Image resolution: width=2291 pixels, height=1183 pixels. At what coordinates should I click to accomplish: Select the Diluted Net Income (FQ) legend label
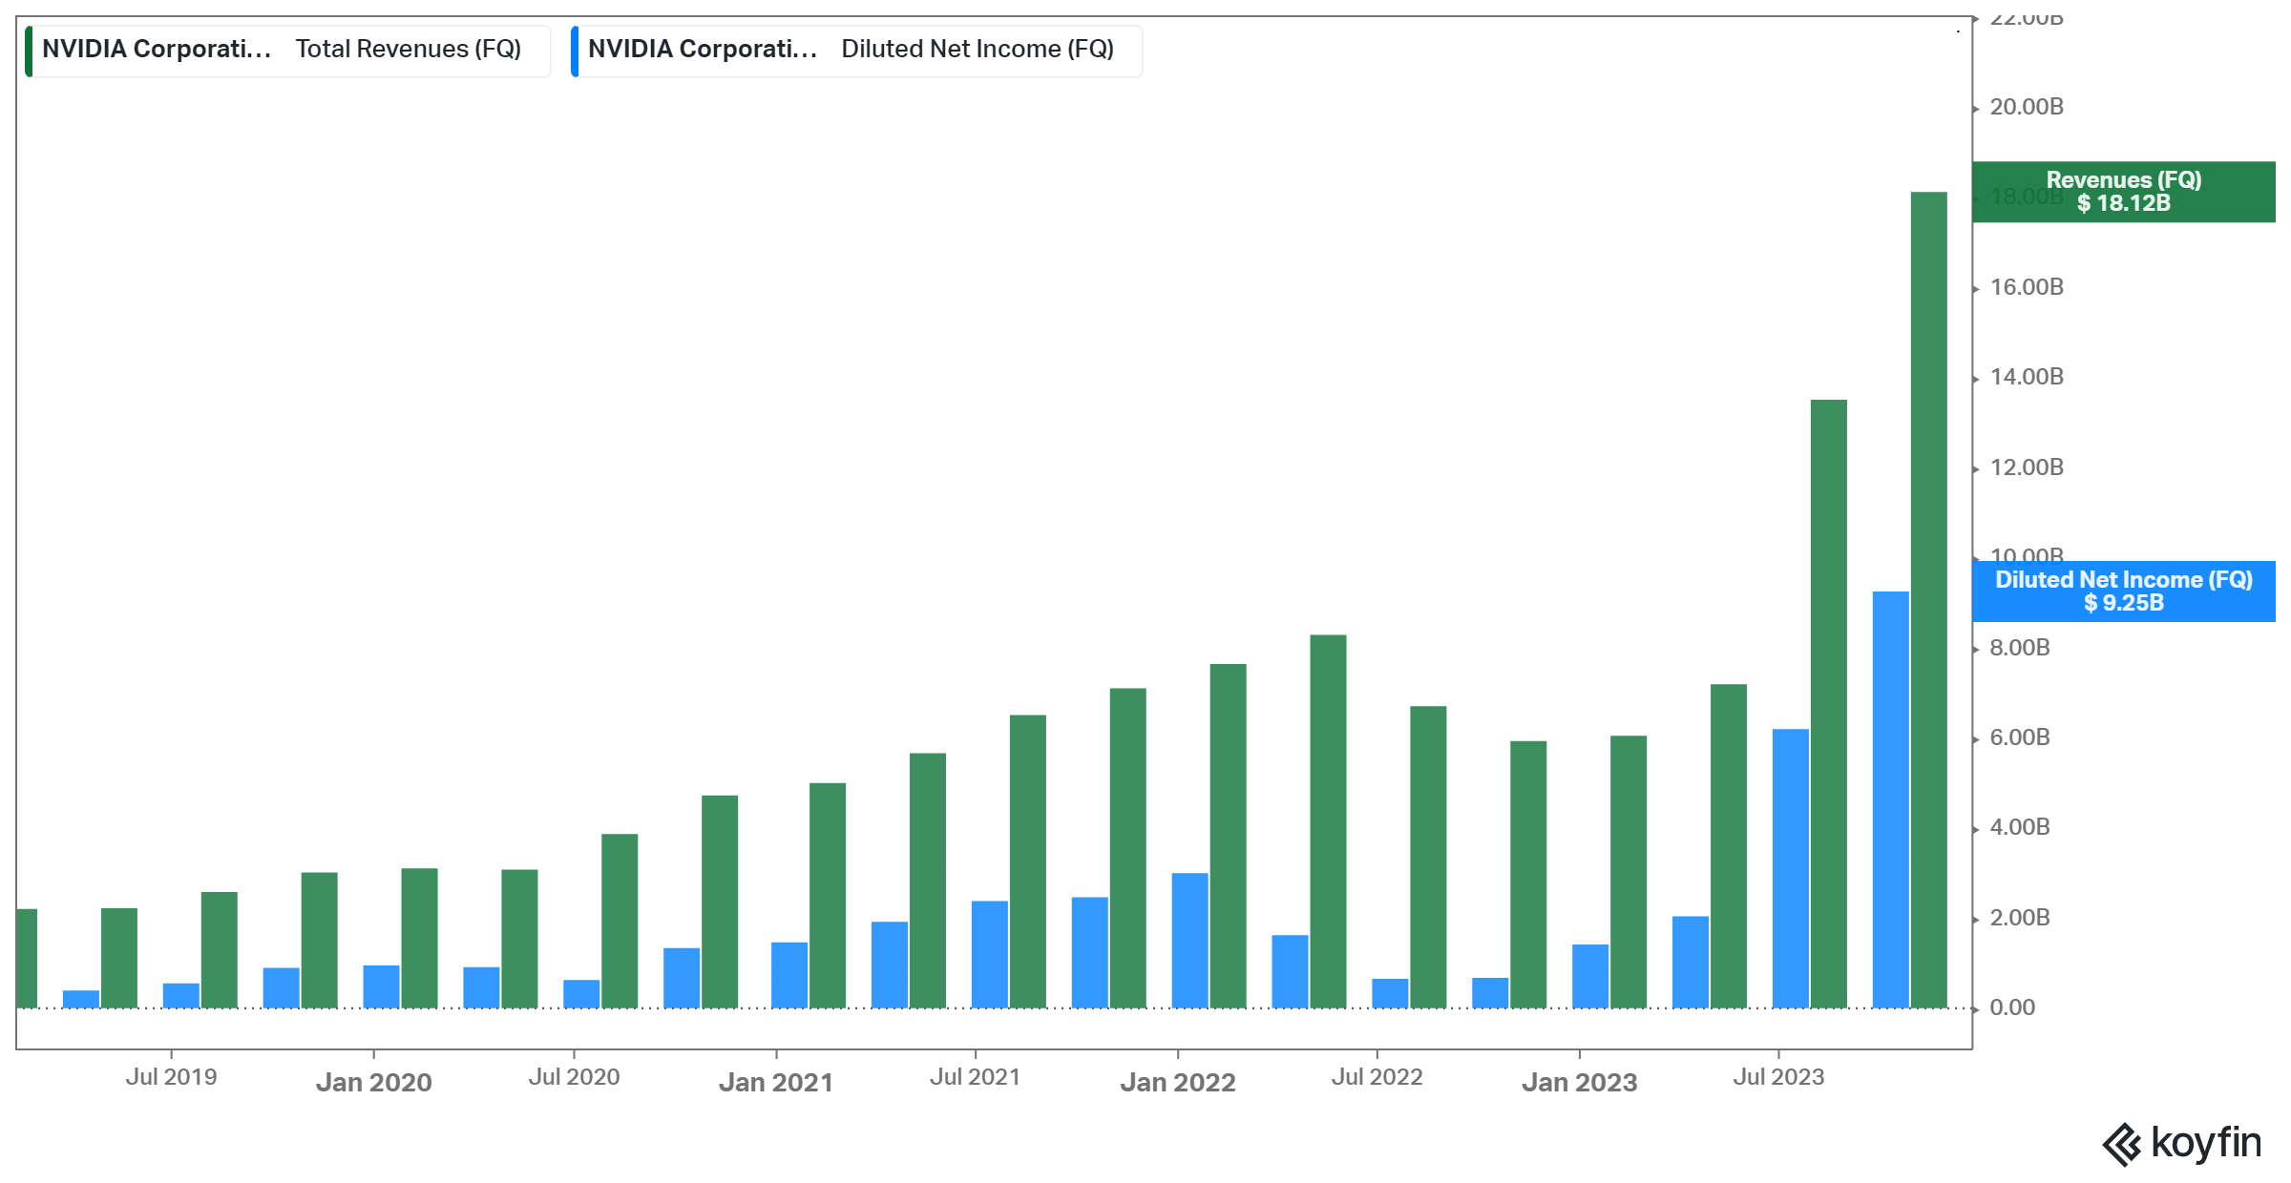click(x=977, y=50)
